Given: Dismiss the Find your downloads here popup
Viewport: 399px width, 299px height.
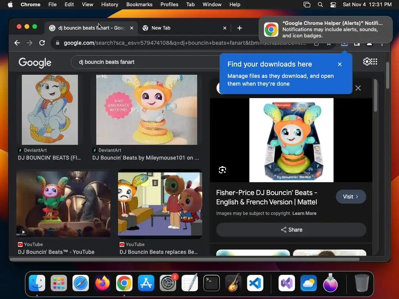Looking at the screenshot, I should point(340,64).
